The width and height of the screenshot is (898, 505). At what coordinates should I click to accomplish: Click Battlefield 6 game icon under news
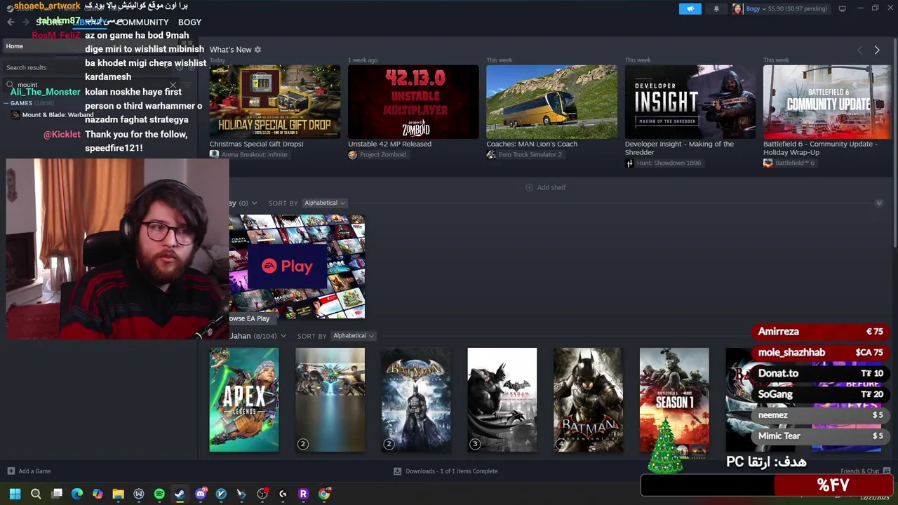click(768, 163)
